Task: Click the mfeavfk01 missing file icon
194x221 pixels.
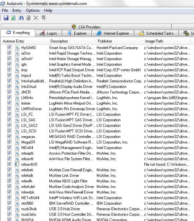Action: point(17,164)
